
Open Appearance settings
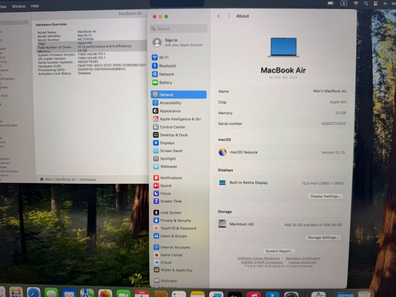pos(167,111)
